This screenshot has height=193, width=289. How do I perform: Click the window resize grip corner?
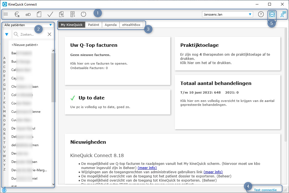point(285,190)
